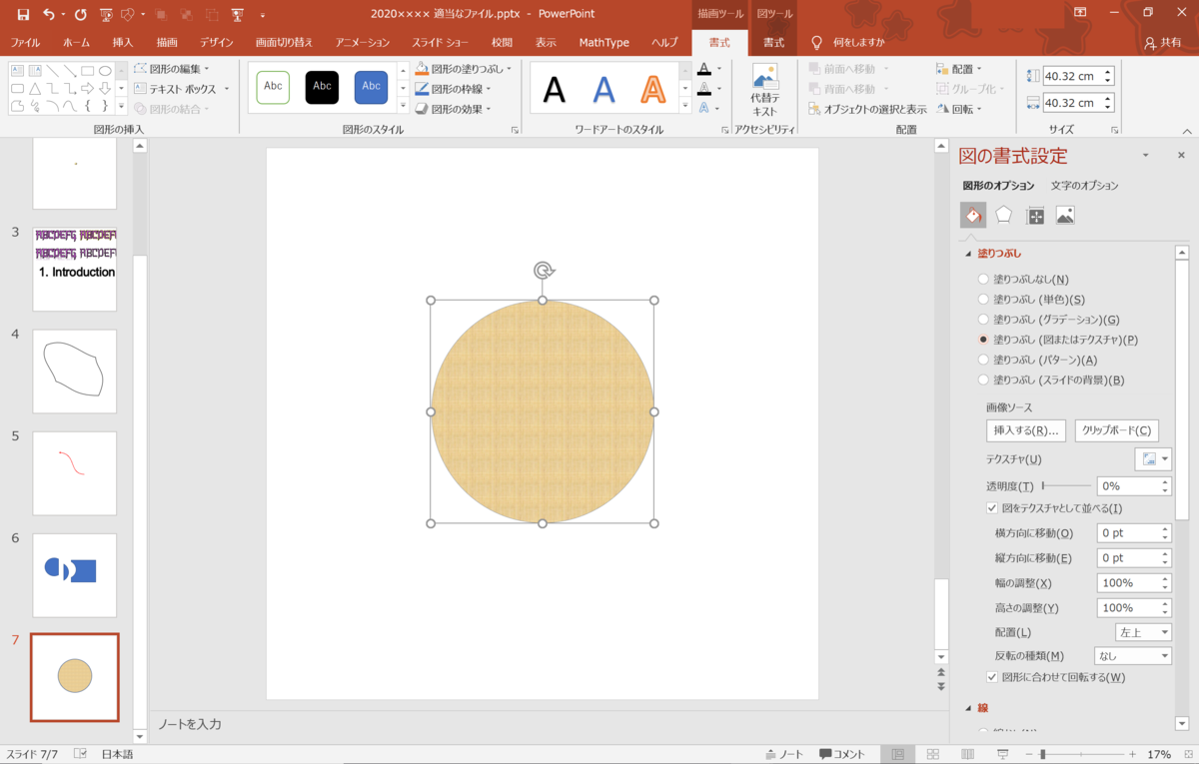This screenshot has height=764, width=1199.
Task: Click the Alt Text (代替テキスト) button
Action: pos(764,91)
